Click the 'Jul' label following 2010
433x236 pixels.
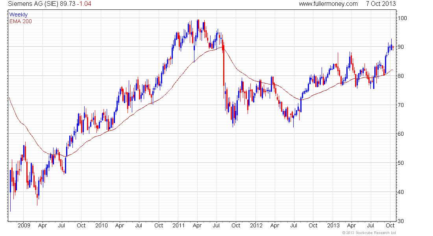[x=139, y=225]
